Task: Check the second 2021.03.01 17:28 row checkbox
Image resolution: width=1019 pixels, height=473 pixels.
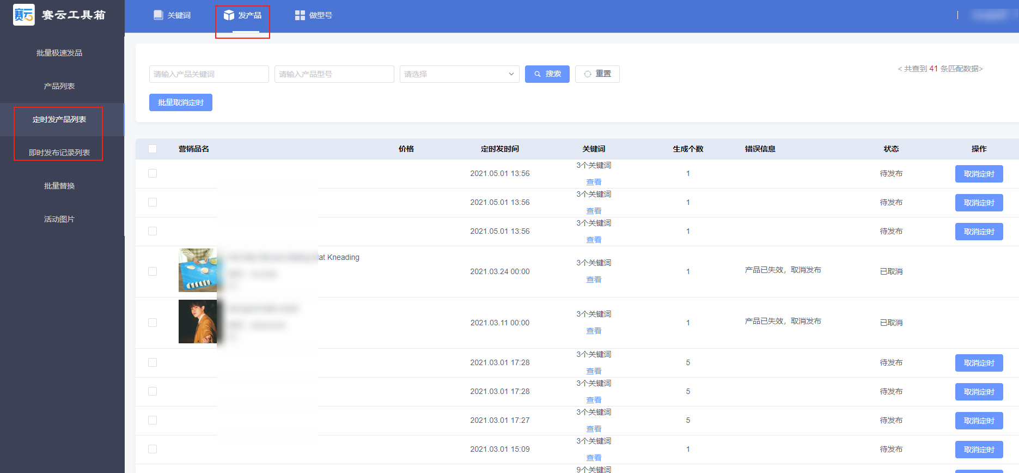Action: 152,391
